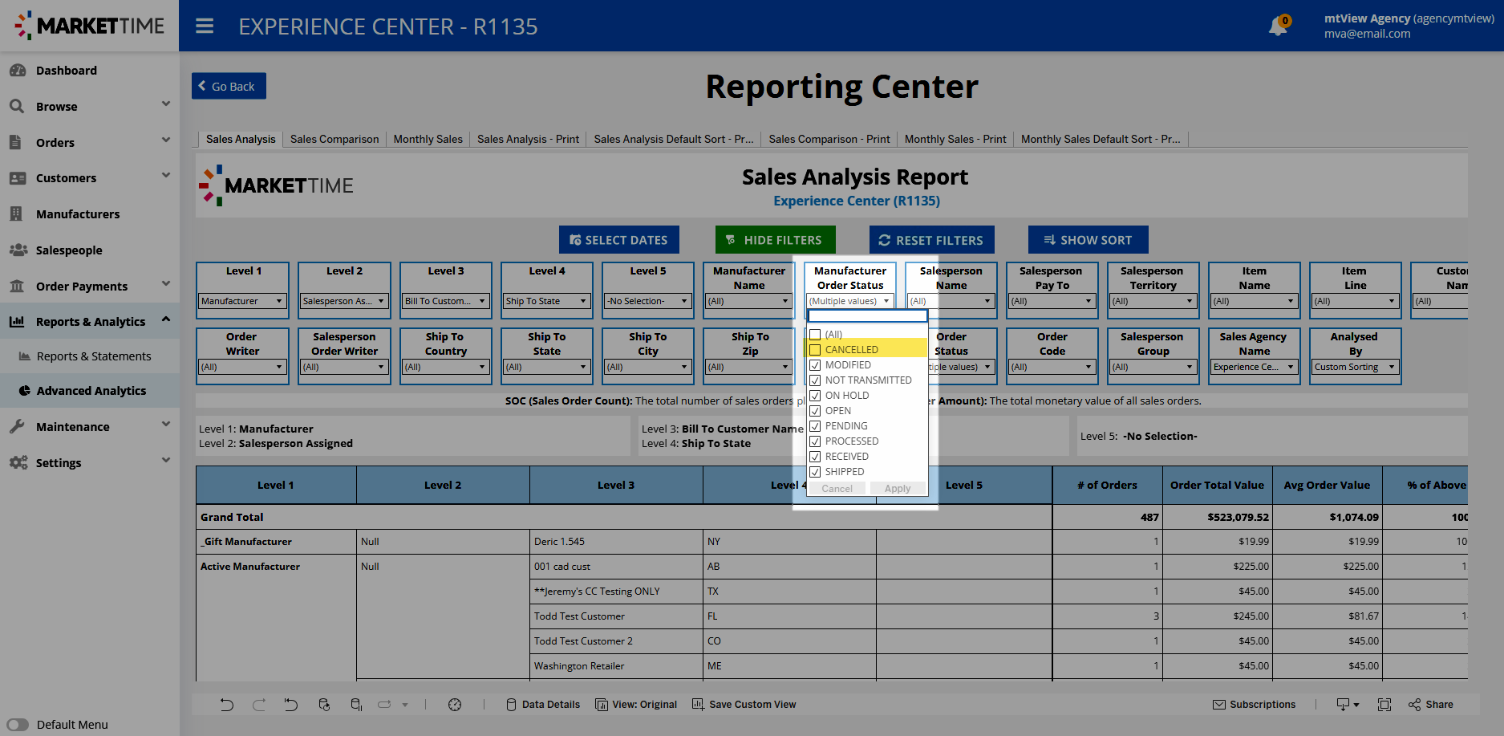Click the Browse magnifier icon
1504x736 pixels.
[x=17, y=106]
